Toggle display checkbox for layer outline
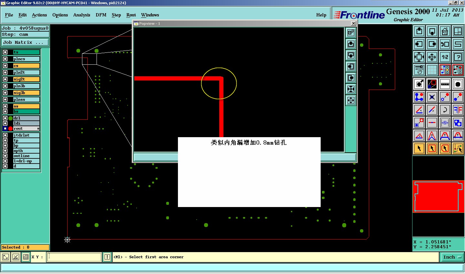Image resolution: width=465 pixels, height=274 pixels. click(5, 156)
